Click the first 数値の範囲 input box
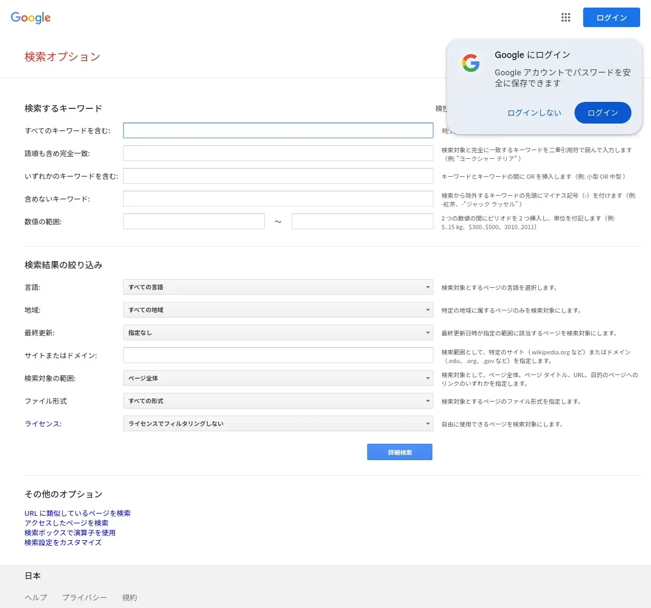The image size is (651, 608). [x=194, y=221]
